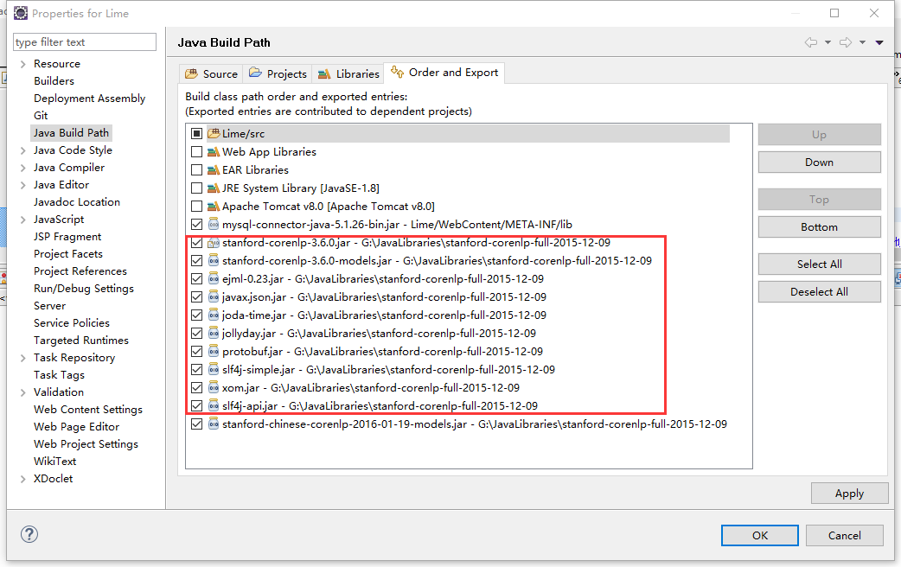Click the jar icon beside ejml-0.23.jar

tap(213, 278)
